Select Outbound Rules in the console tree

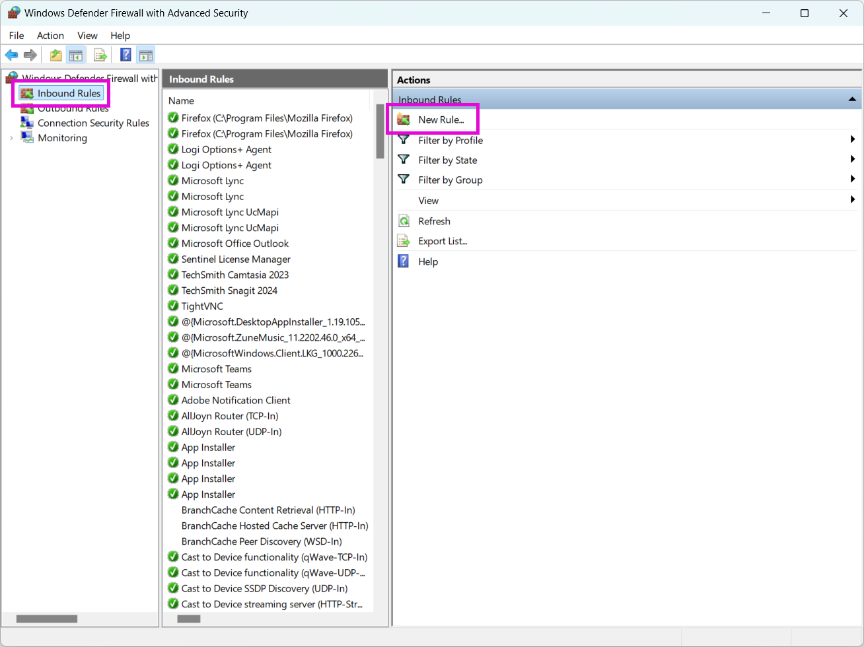(73, 108)
